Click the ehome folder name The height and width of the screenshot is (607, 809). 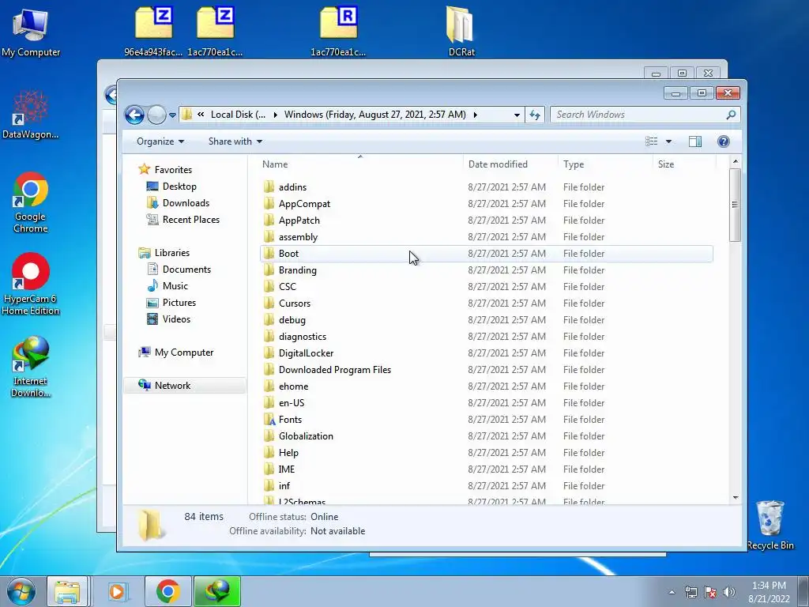pyautogui.click(x=294, y=386)
